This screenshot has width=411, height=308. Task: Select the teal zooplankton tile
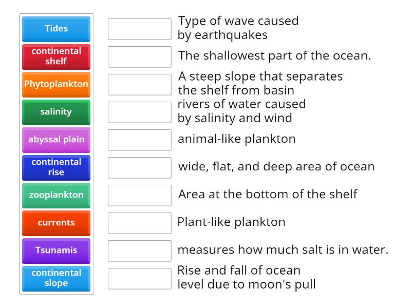[55, 195]
